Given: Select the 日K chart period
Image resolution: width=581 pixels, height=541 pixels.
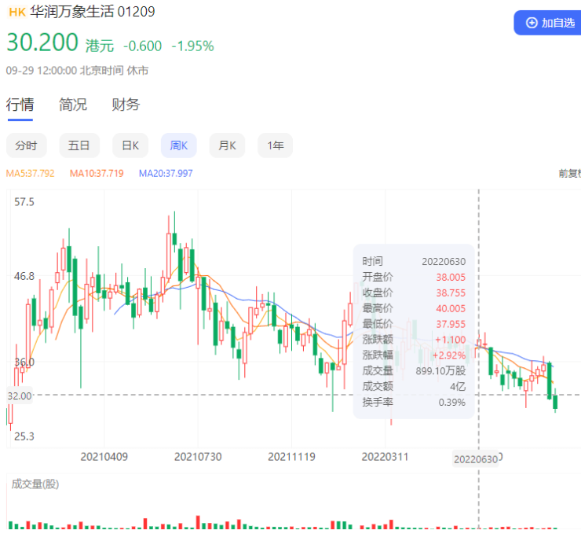Looking at the screenshot, I should (x=130, y=145).
